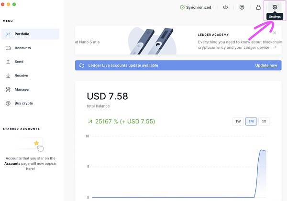Click the 25167 % gain figure
Viewport: 287px width, 201px height.
coord(125,121)
